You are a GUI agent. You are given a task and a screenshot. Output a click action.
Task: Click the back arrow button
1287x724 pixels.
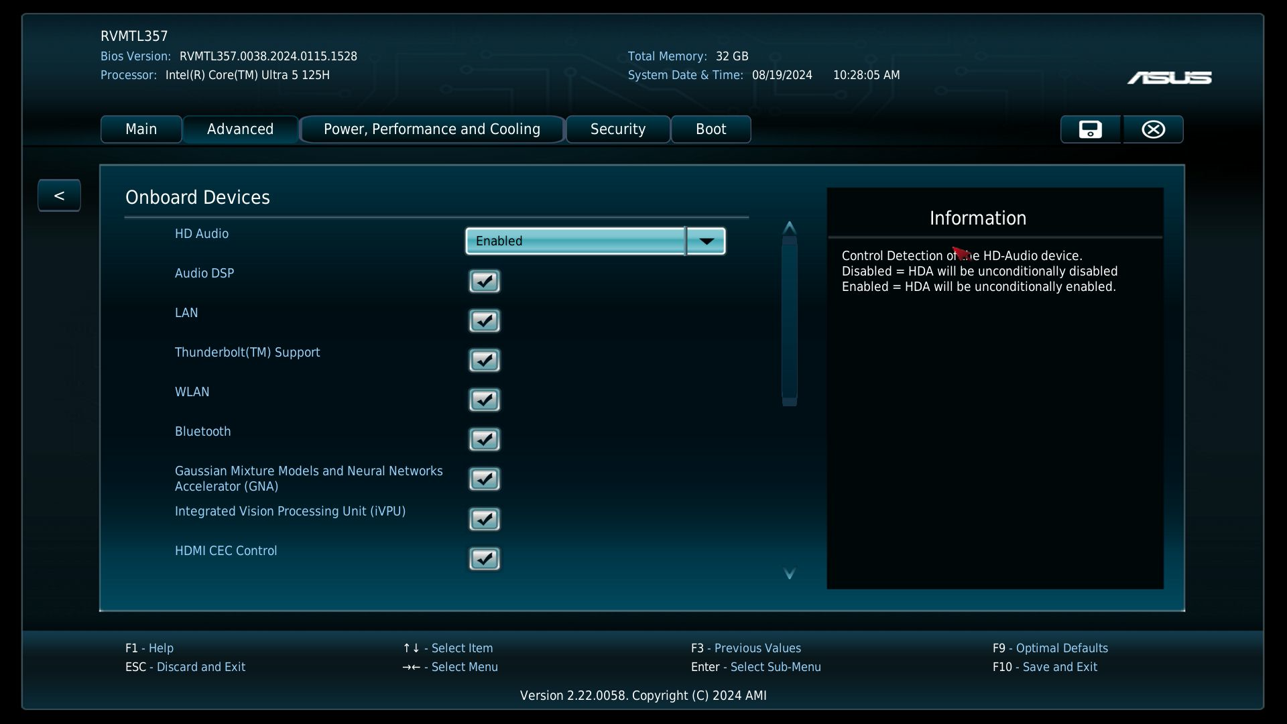(x=59, y=196)
